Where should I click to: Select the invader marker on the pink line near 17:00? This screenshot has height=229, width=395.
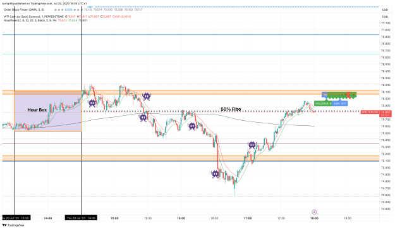click(252, 145)
